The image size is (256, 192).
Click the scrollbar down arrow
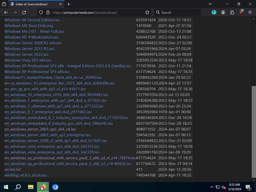coord(254,180)
